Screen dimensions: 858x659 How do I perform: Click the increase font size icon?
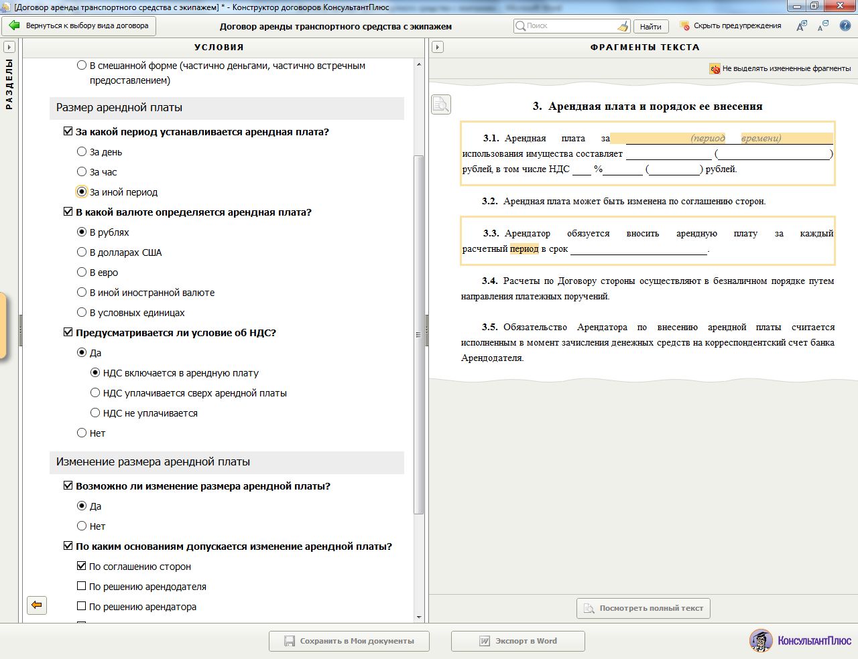(x=802, y=26)
